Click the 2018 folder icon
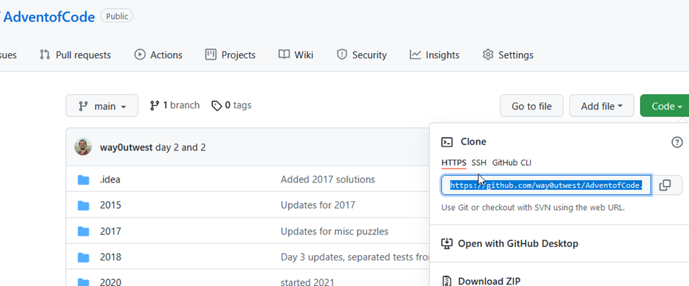The image size is (689, 286). (83, 257)
